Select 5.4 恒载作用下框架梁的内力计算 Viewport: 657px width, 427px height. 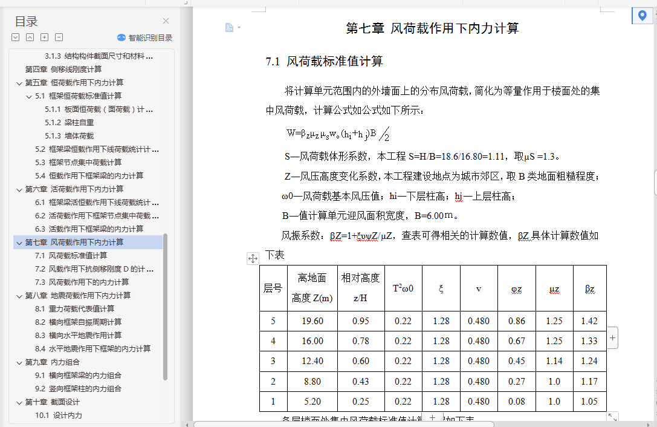point(89,176)
